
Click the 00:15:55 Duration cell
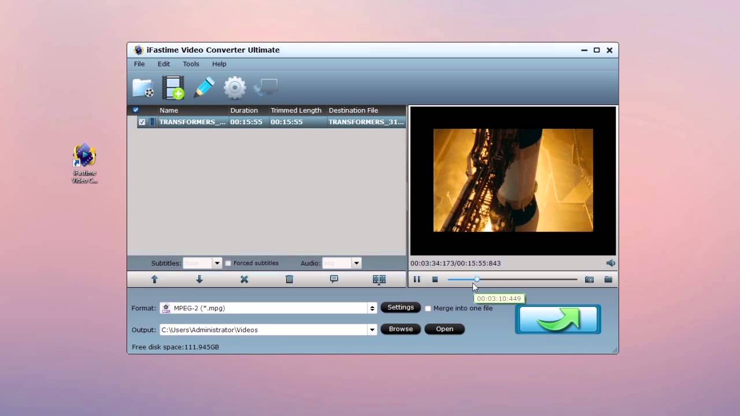(x=246, y=122)
